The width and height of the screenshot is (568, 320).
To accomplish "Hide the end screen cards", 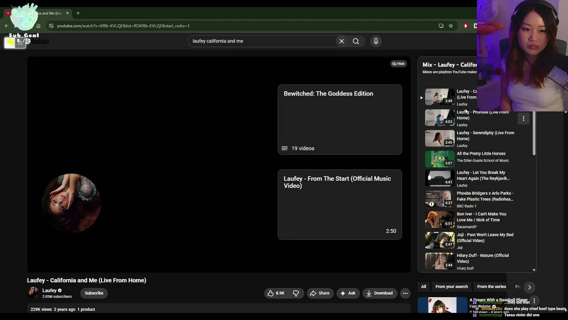I will (398, 64).
